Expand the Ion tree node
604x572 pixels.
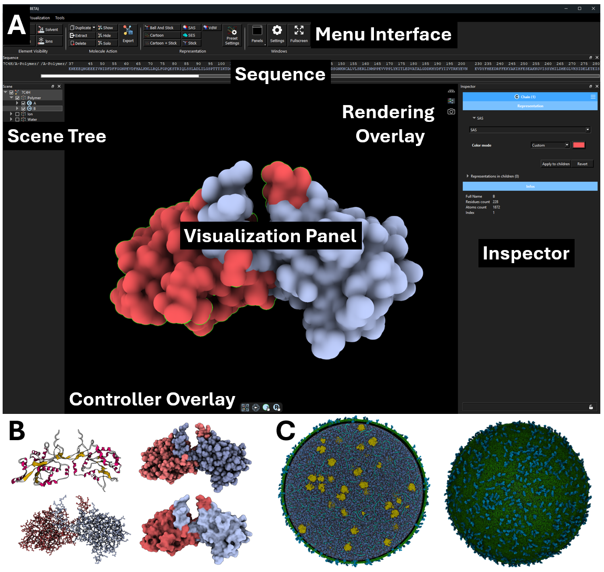(x=11, y=114)
